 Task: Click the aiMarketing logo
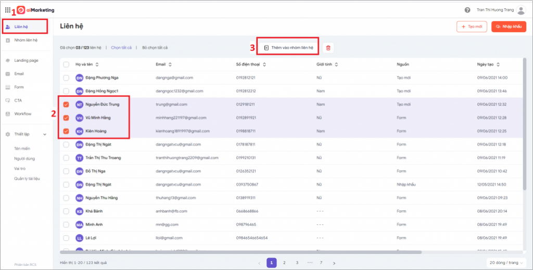[x=36, y=10]
